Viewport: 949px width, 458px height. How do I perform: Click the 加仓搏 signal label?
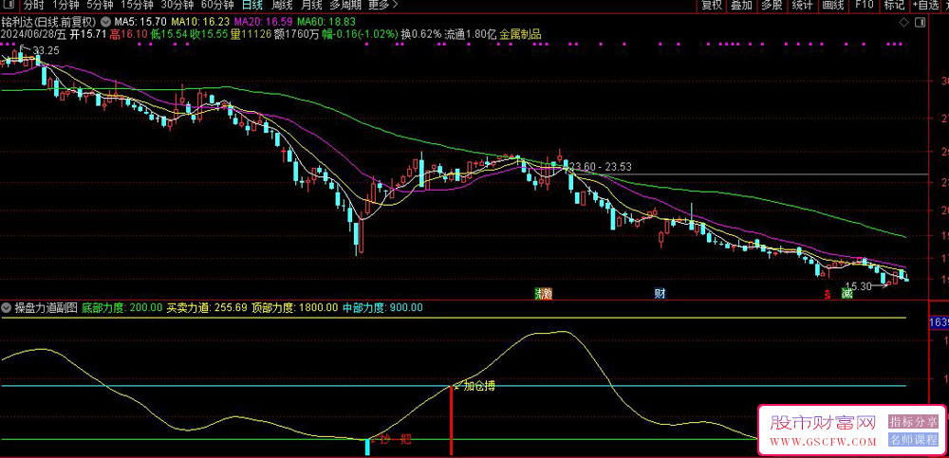[479, 387]
